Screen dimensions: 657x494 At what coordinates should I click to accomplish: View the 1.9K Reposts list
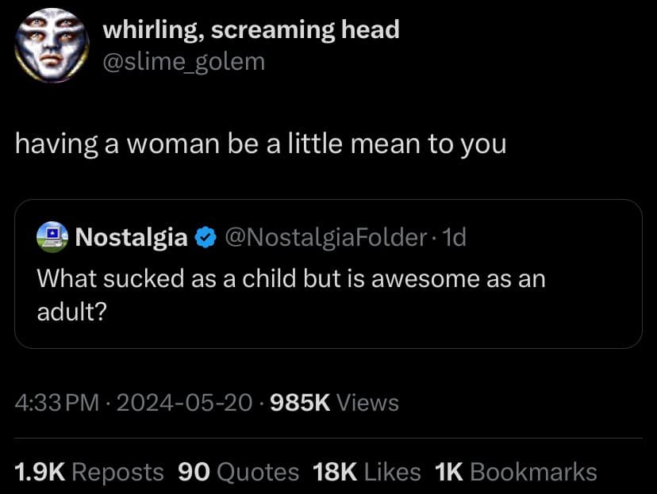pyautogui.click(x=89, y=473)
